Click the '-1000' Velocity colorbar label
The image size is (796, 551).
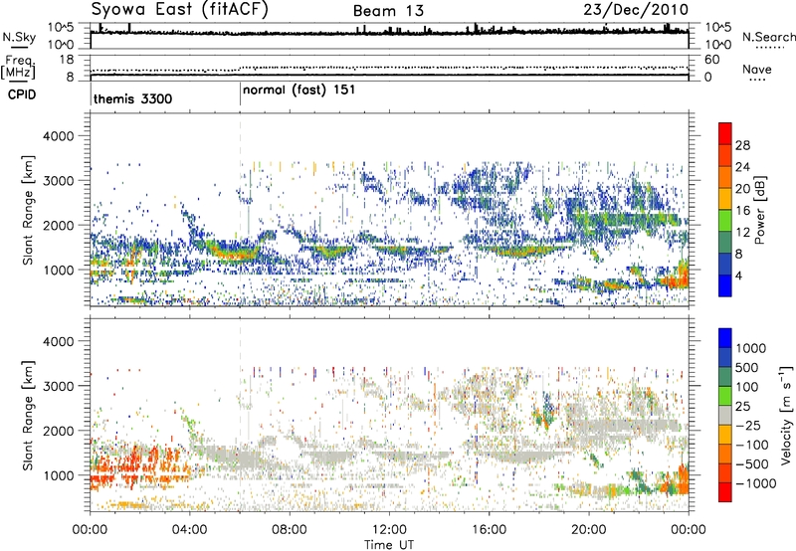coord(756,483)
